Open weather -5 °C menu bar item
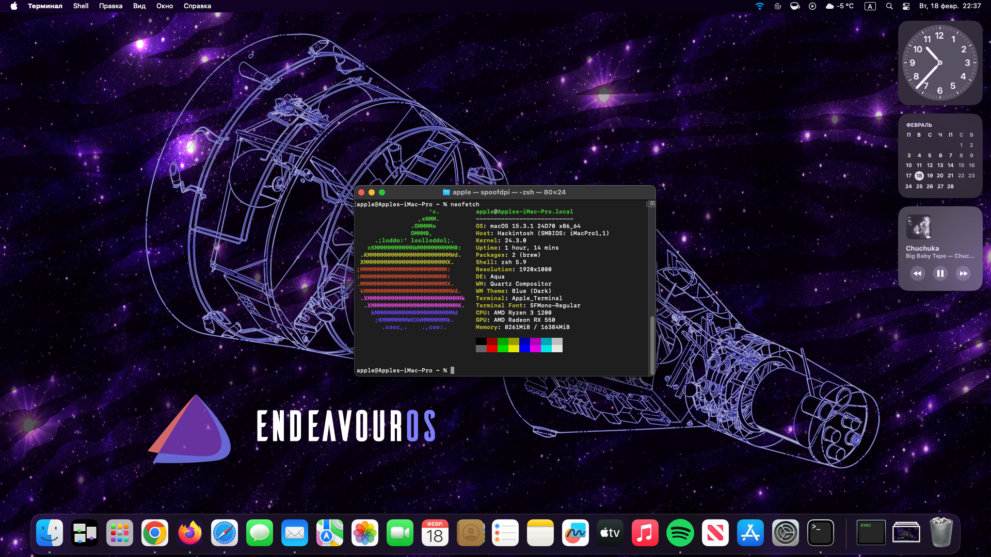Screen dimensions: 991x557 [840, 6]
